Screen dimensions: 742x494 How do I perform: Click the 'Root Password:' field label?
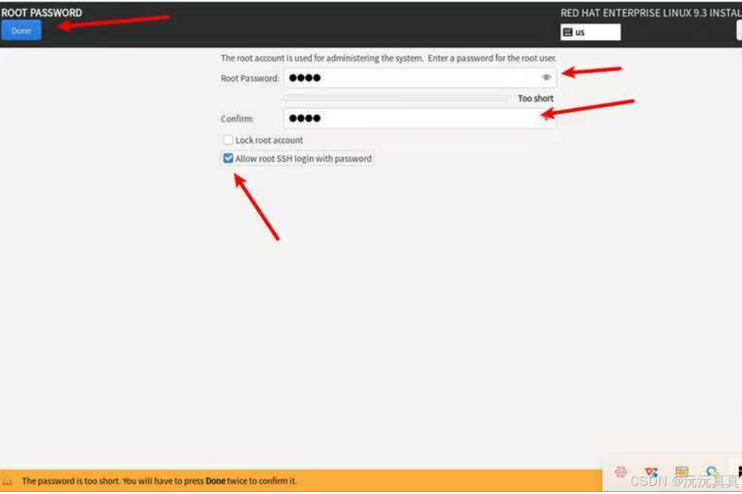[x=250, y=78]
